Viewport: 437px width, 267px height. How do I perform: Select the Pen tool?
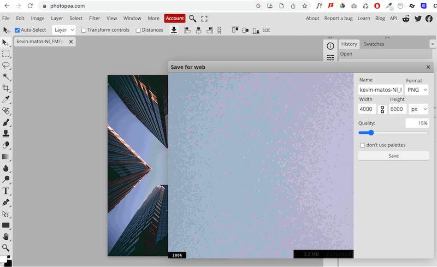coord(5,203)
